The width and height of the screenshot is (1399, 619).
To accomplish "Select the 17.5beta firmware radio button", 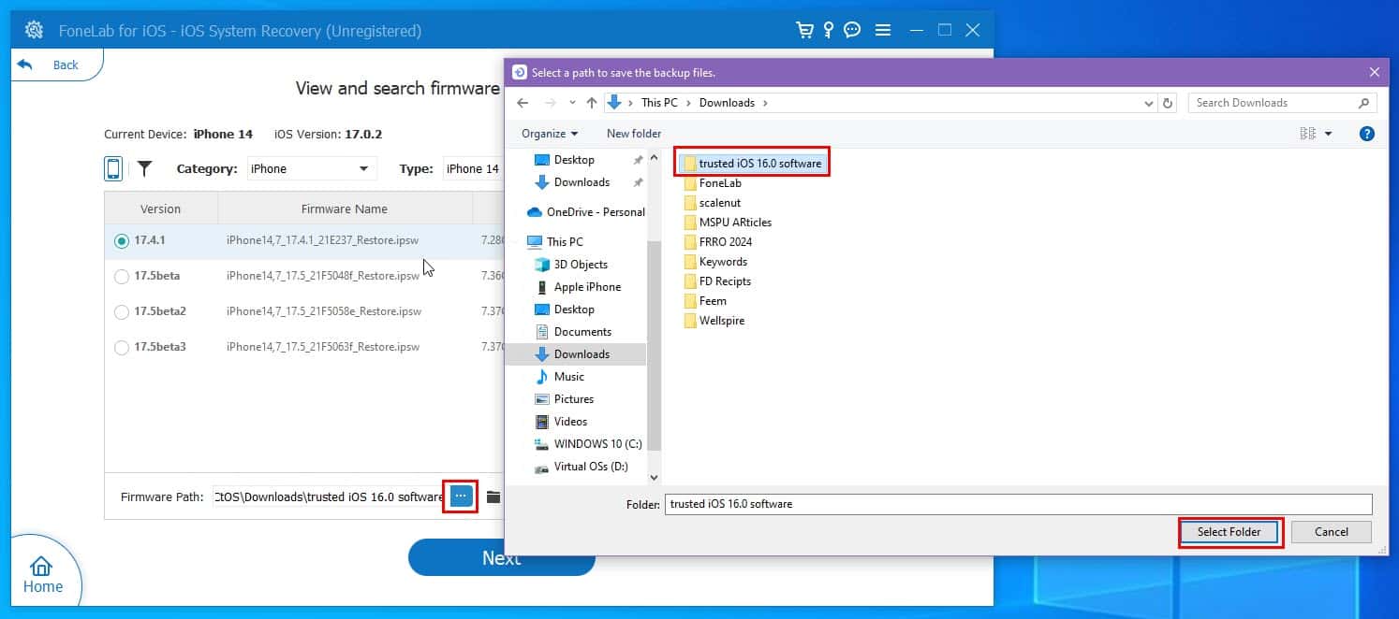I will click(122, 277).
